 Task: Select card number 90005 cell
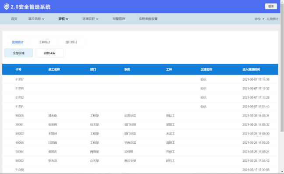20,116
